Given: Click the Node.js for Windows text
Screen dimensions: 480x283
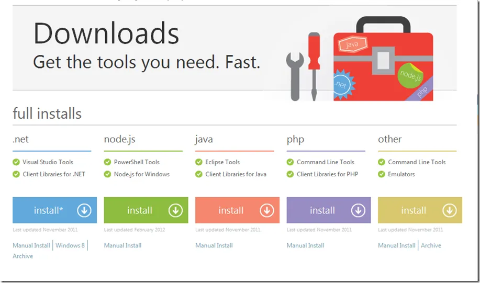Looking at the screenshot, I should [x=142, y=174].
